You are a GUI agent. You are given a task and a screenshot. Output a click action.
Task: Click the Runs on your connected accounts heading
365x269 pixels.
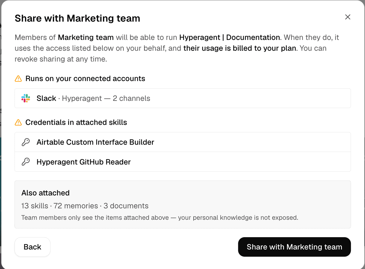tap(85, 79)
